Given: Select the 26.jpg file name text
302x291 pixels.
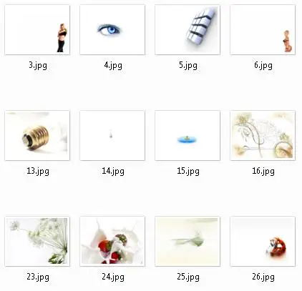Looking at the screenshot, I should (x=263, y=277).
